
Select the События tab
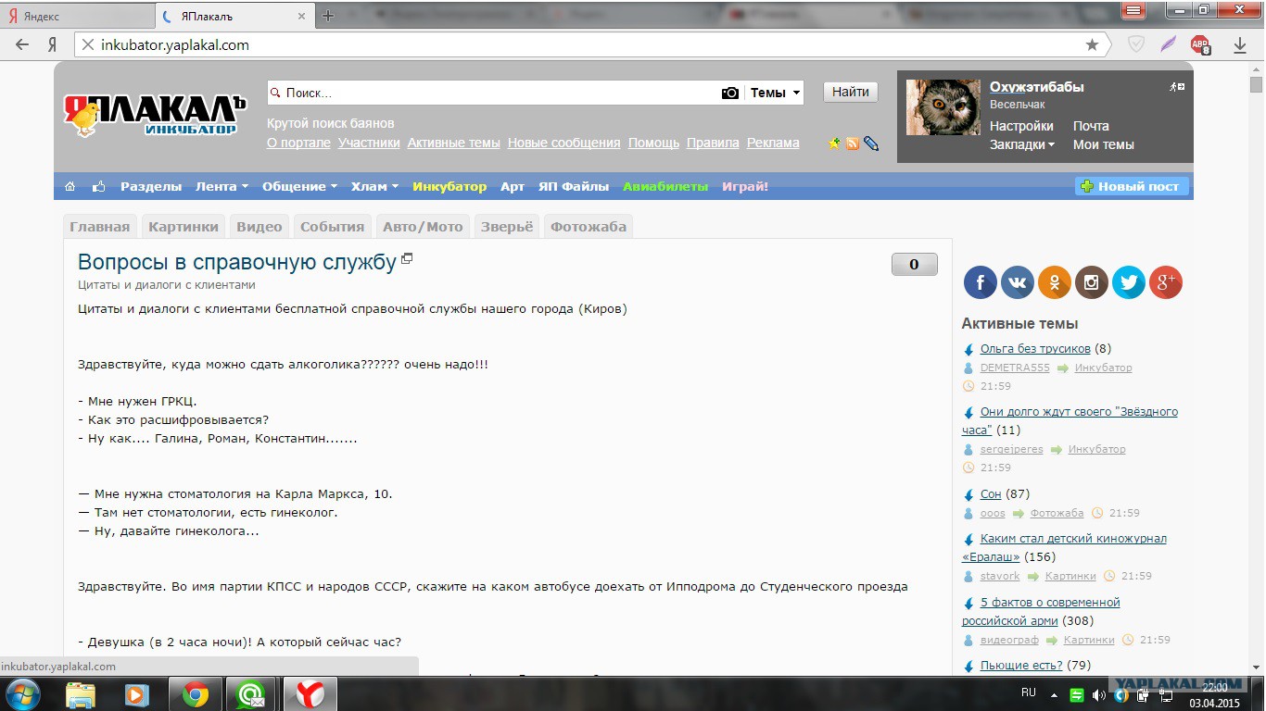pyautogui.click(x=333, y=227)
